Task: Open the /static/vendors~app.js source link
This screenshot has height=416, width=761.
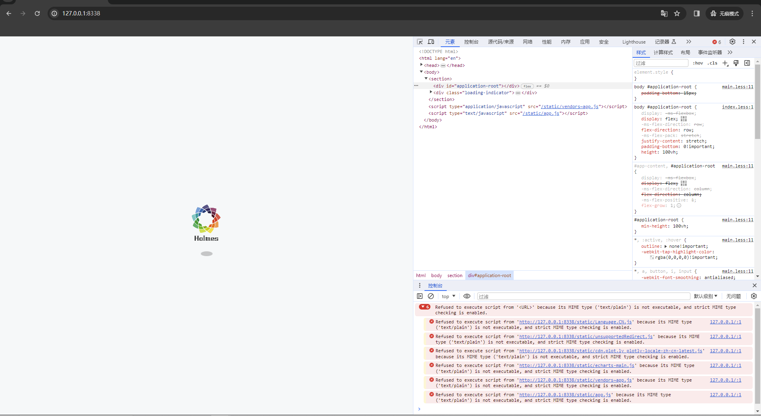Action: coord(570,106)
